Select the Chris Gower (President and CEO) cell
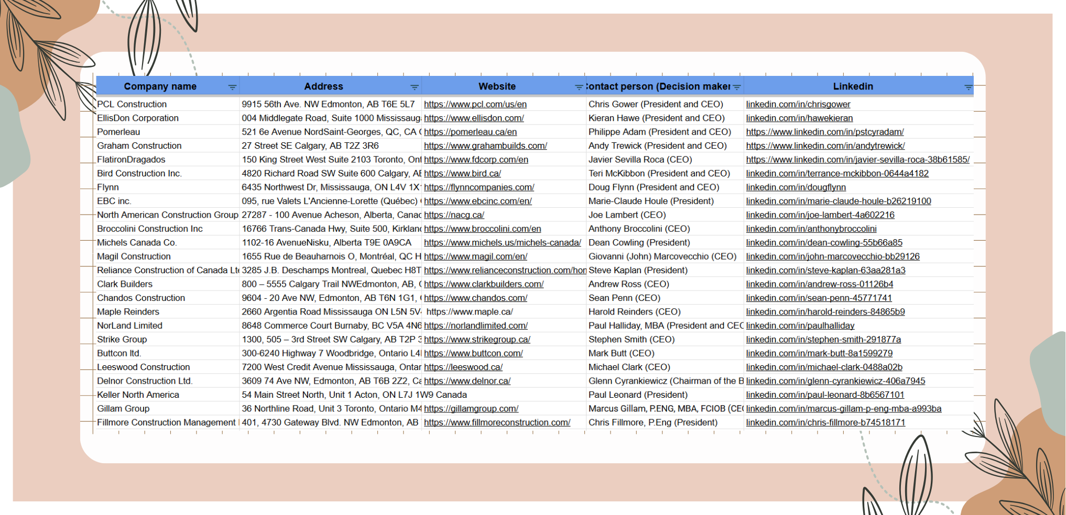Viewport: 1066px width, 515px height. (x=665, y=104)
